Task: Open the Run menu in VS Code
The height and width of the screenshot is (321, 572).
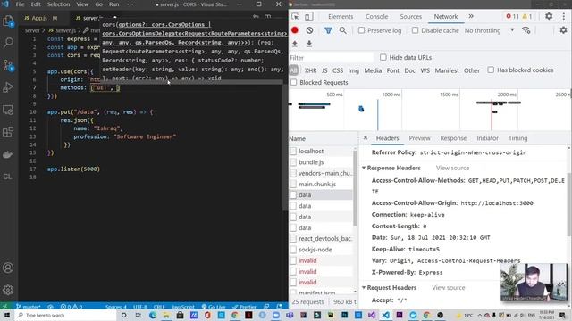Action: (x=114, y=4)
